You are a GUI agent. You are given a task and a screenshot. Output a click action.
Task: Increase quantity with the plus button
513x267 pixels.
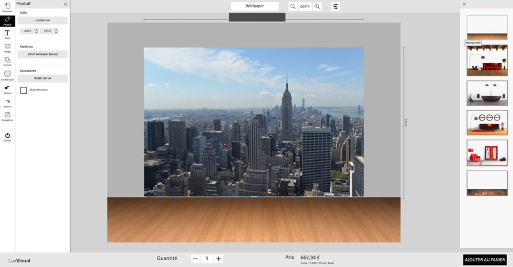click(x=219, y=259)
